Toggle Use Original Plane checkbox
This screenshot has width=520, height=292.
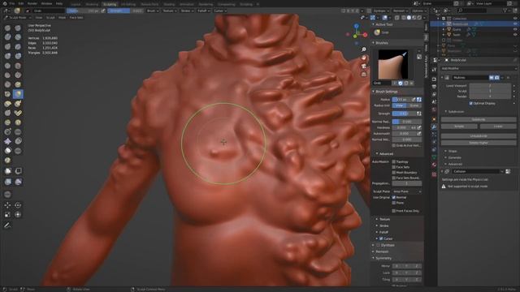point(394,203)
